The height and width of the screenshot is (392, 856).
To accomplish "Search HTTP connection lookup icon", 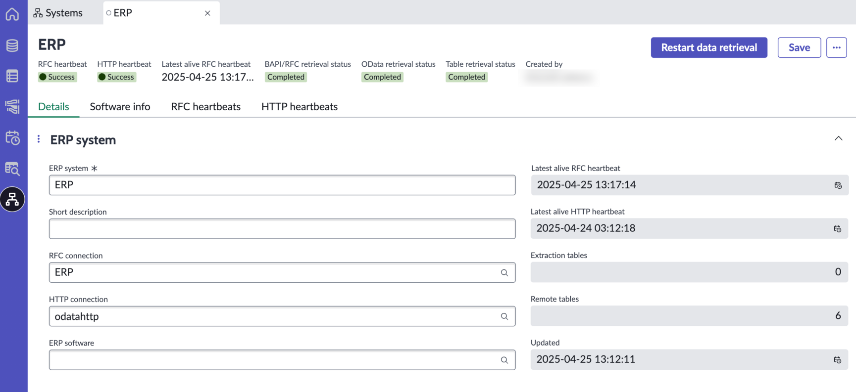I will [504, 316].
